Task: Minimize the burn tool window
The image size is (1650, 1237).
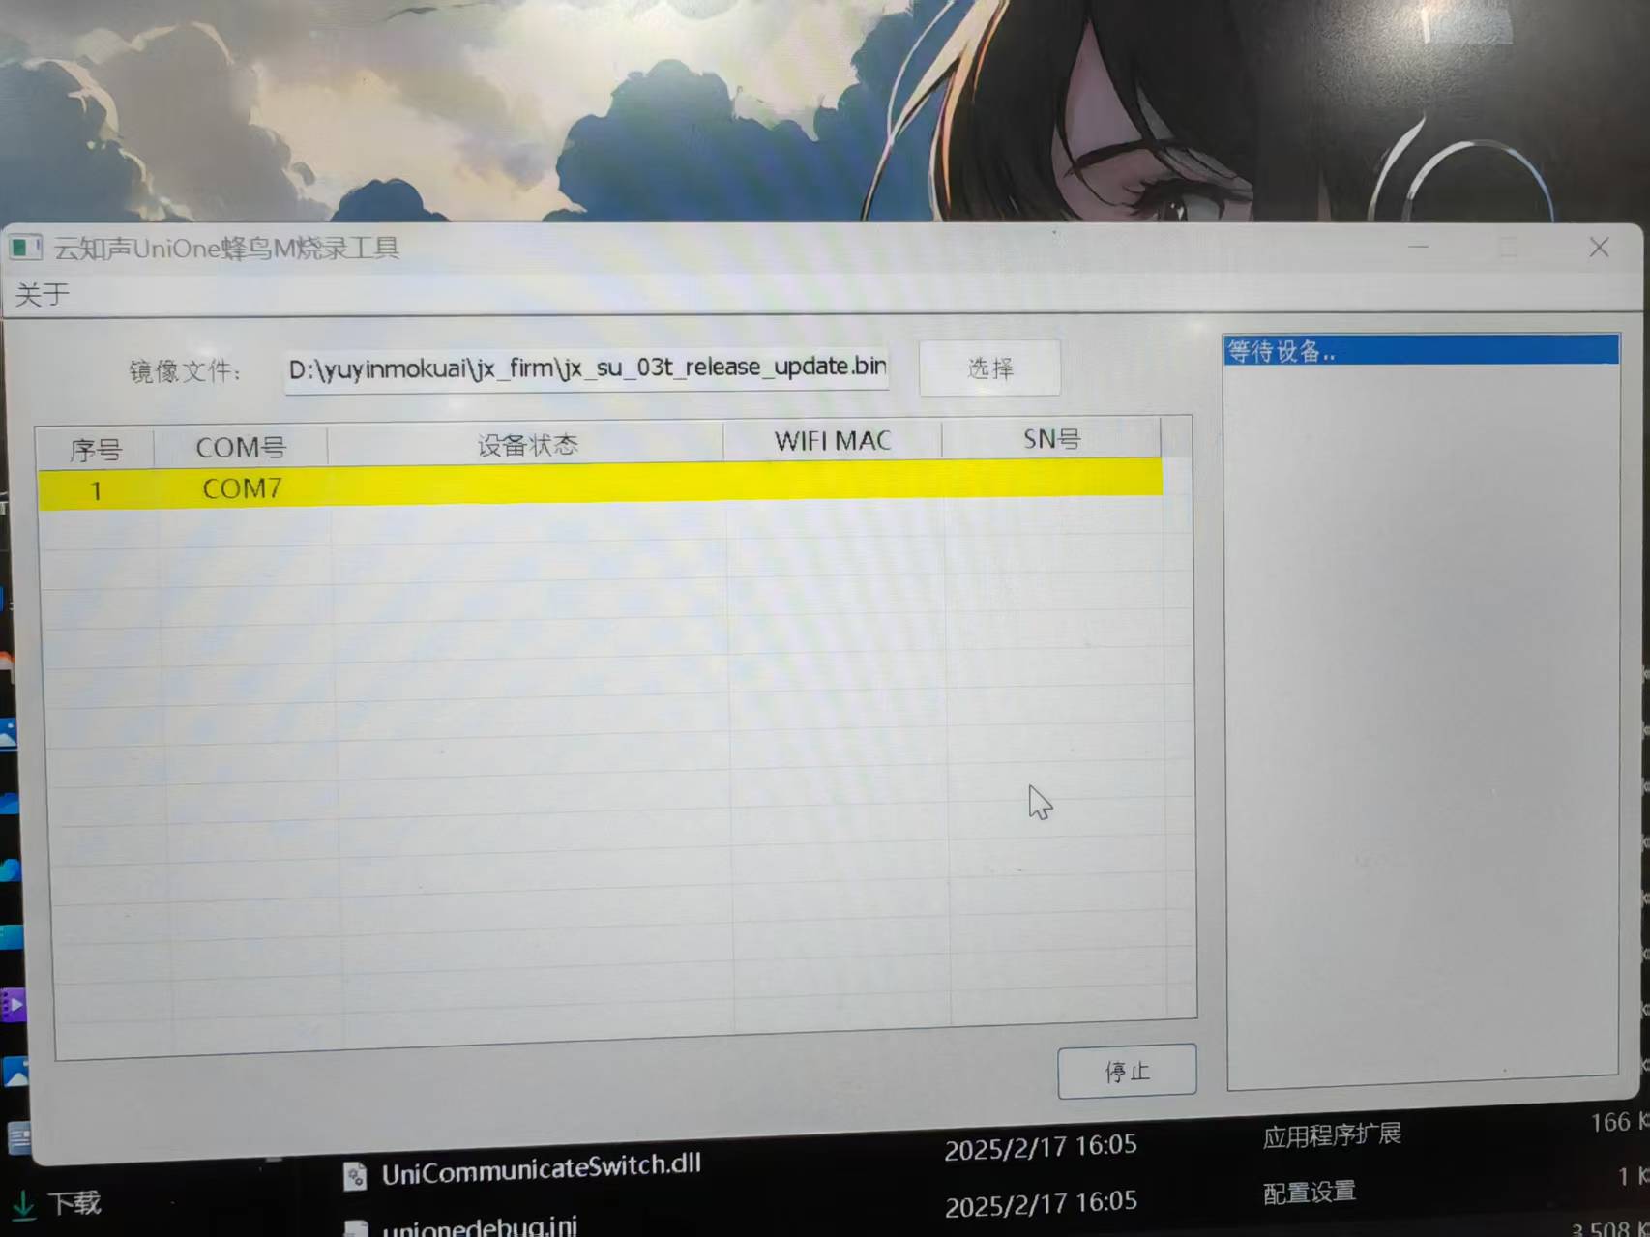Action: (1418, 248)
